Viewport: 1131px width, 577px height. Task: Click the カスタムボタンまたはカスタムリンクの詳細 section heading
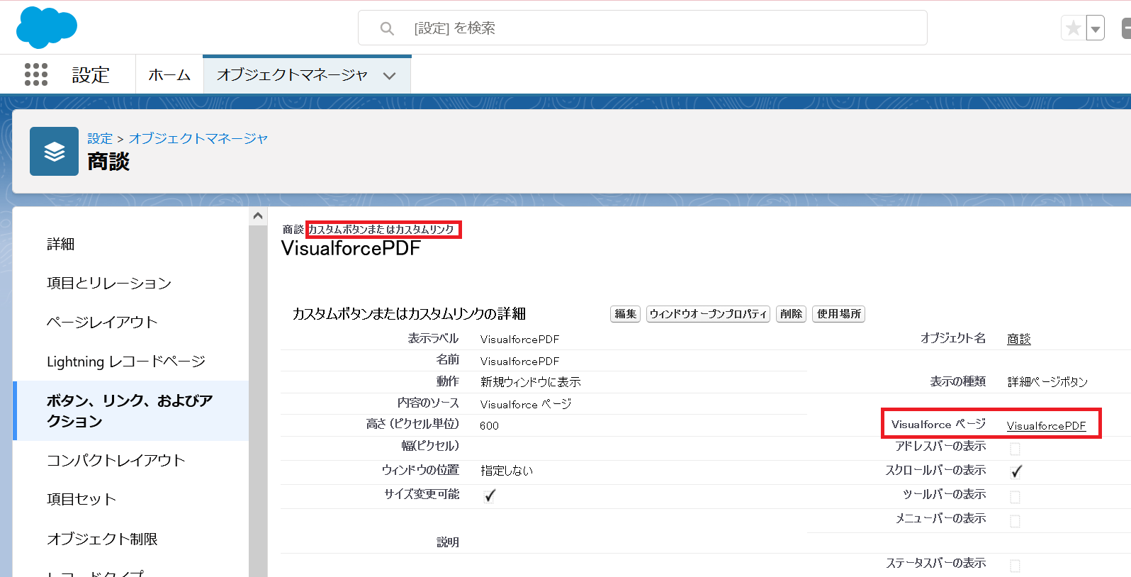point(409,314)
